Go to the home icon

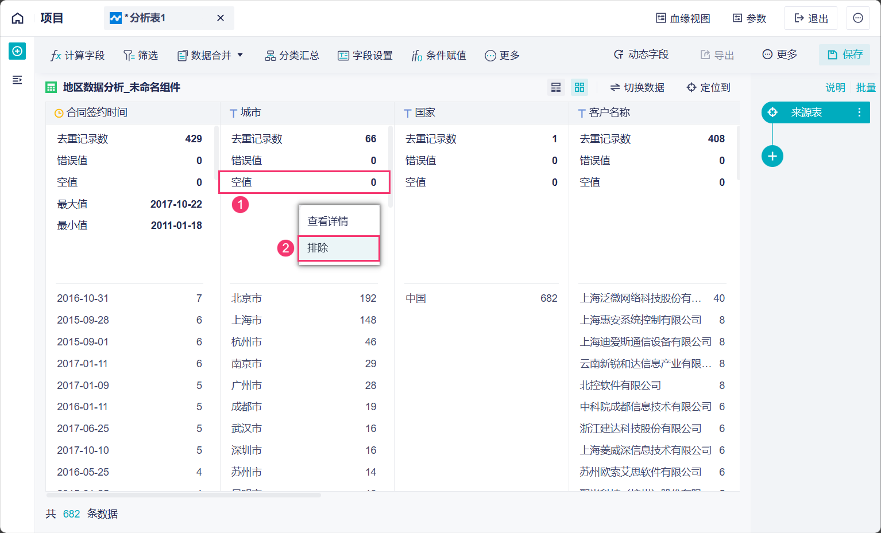18,18
